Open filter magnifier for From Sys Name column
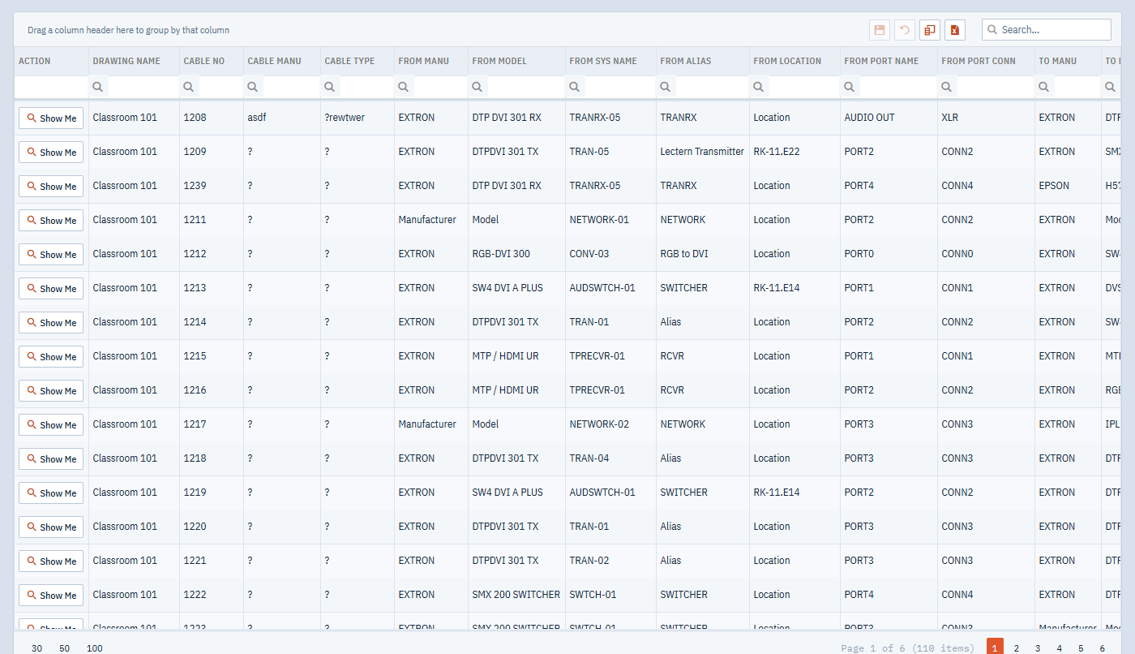1135x654 pixels. (x=575, y=87)
